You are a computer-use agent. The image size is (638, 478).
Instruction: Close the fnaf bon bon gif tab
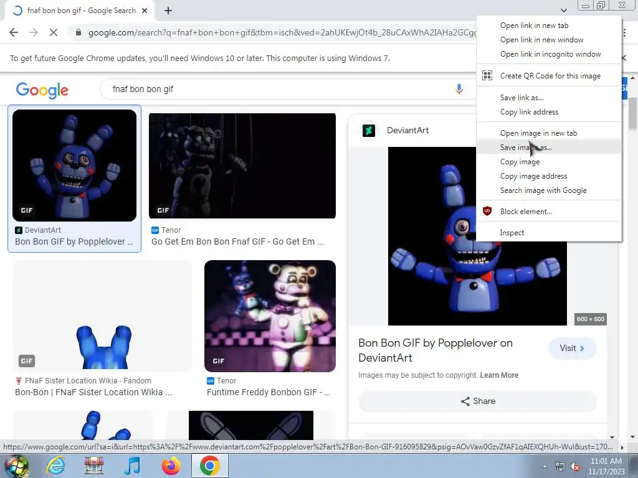click(145, 11)
